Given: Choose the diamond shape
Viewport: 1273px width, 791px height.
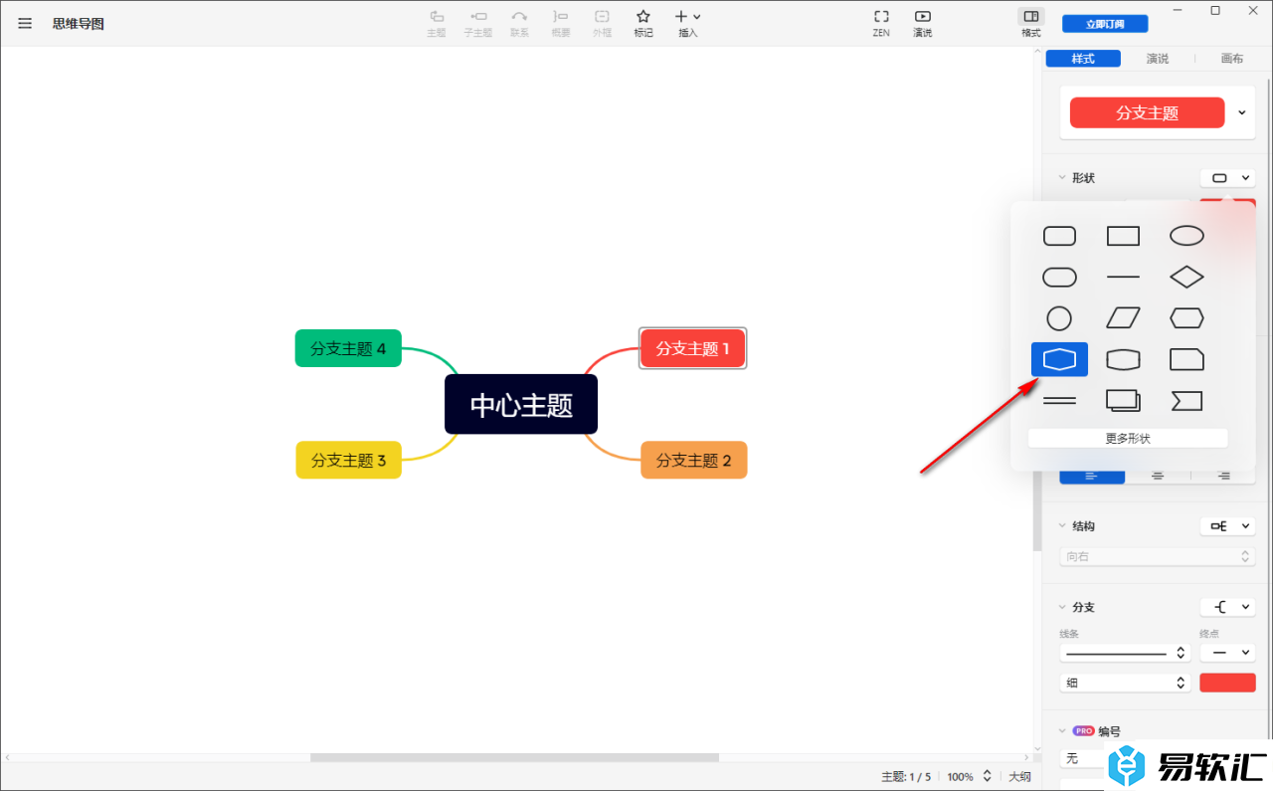Looking at the screenshot, I should tap(1186, 277).
